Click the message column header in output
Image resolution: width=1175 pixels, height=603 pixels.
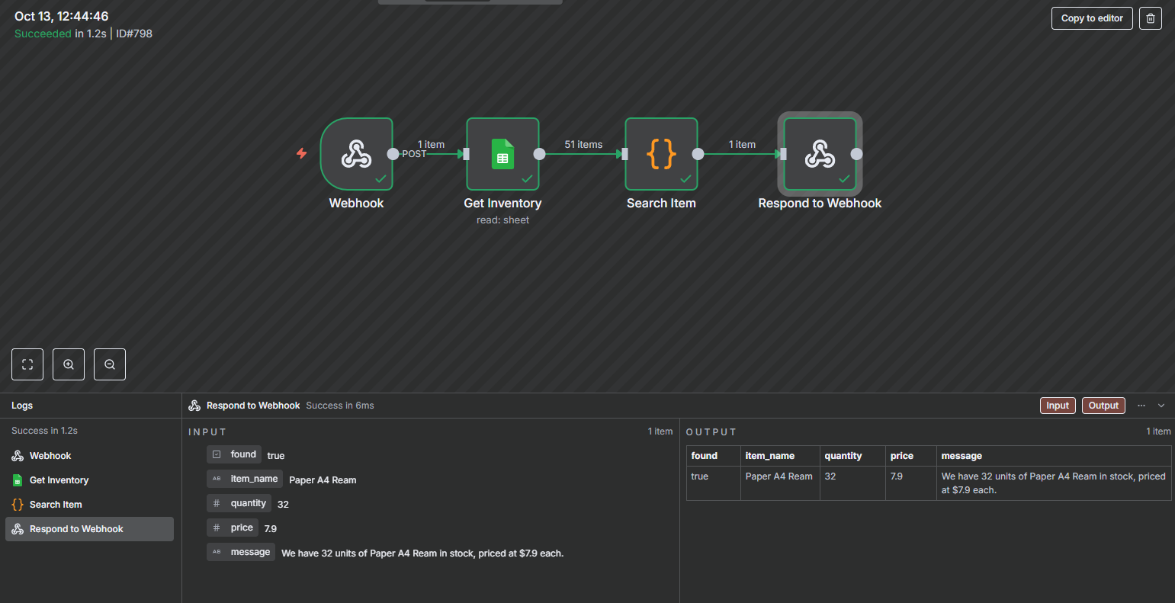(x=962, y=456)
